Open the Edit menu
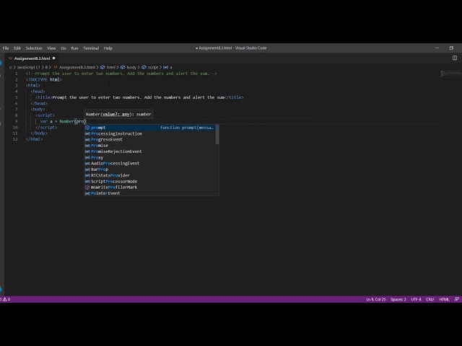This screenshot has height=346, width=462. point(17,48)
